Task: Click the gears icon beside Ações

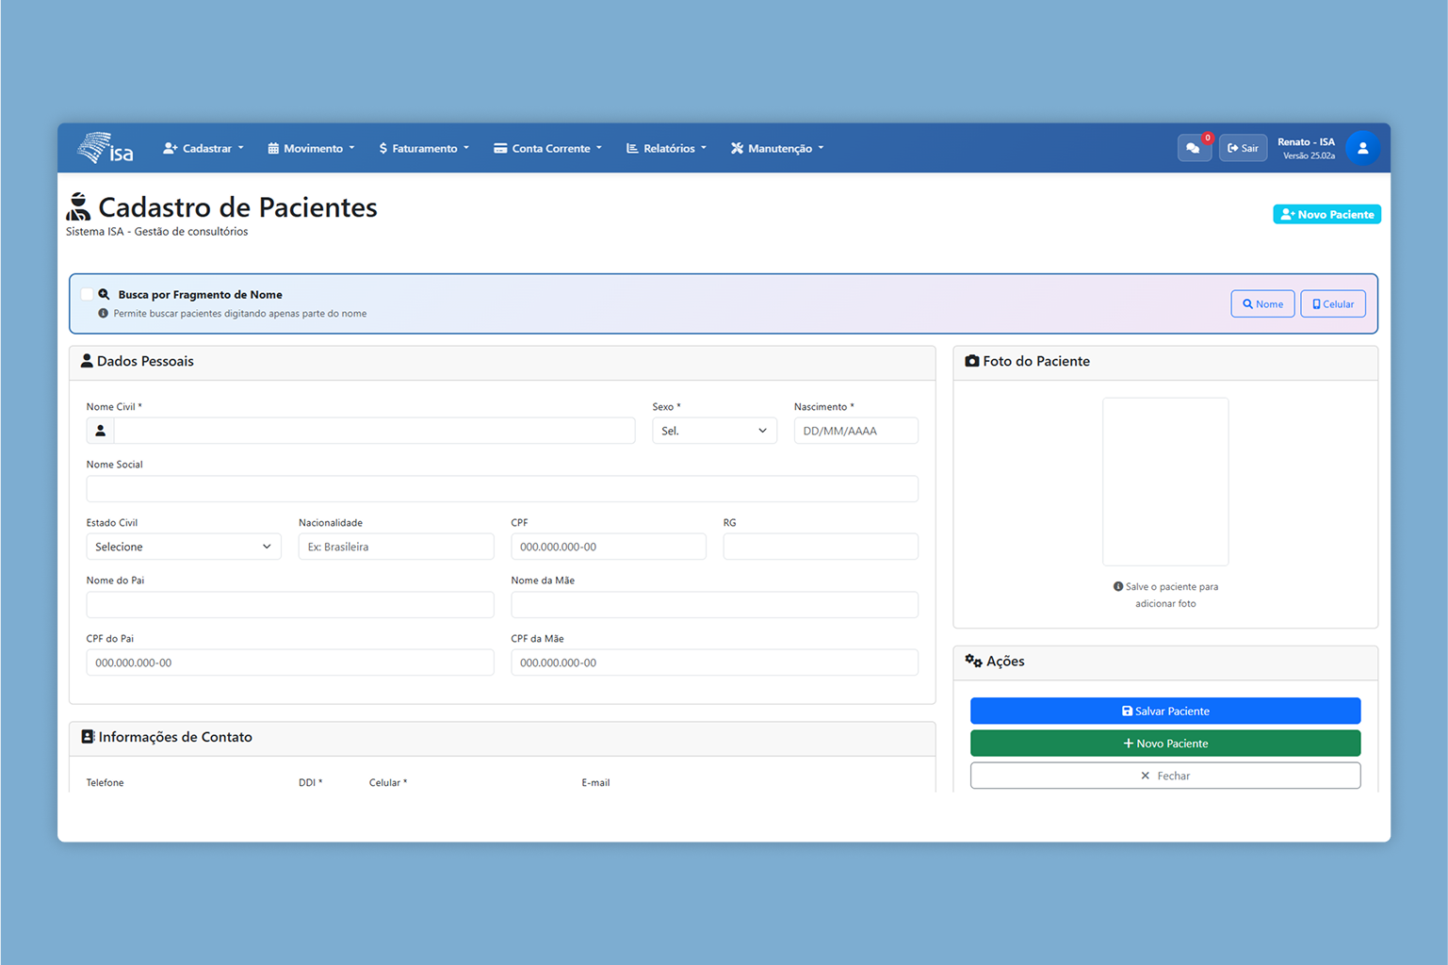Action: (x=973, y=661)
